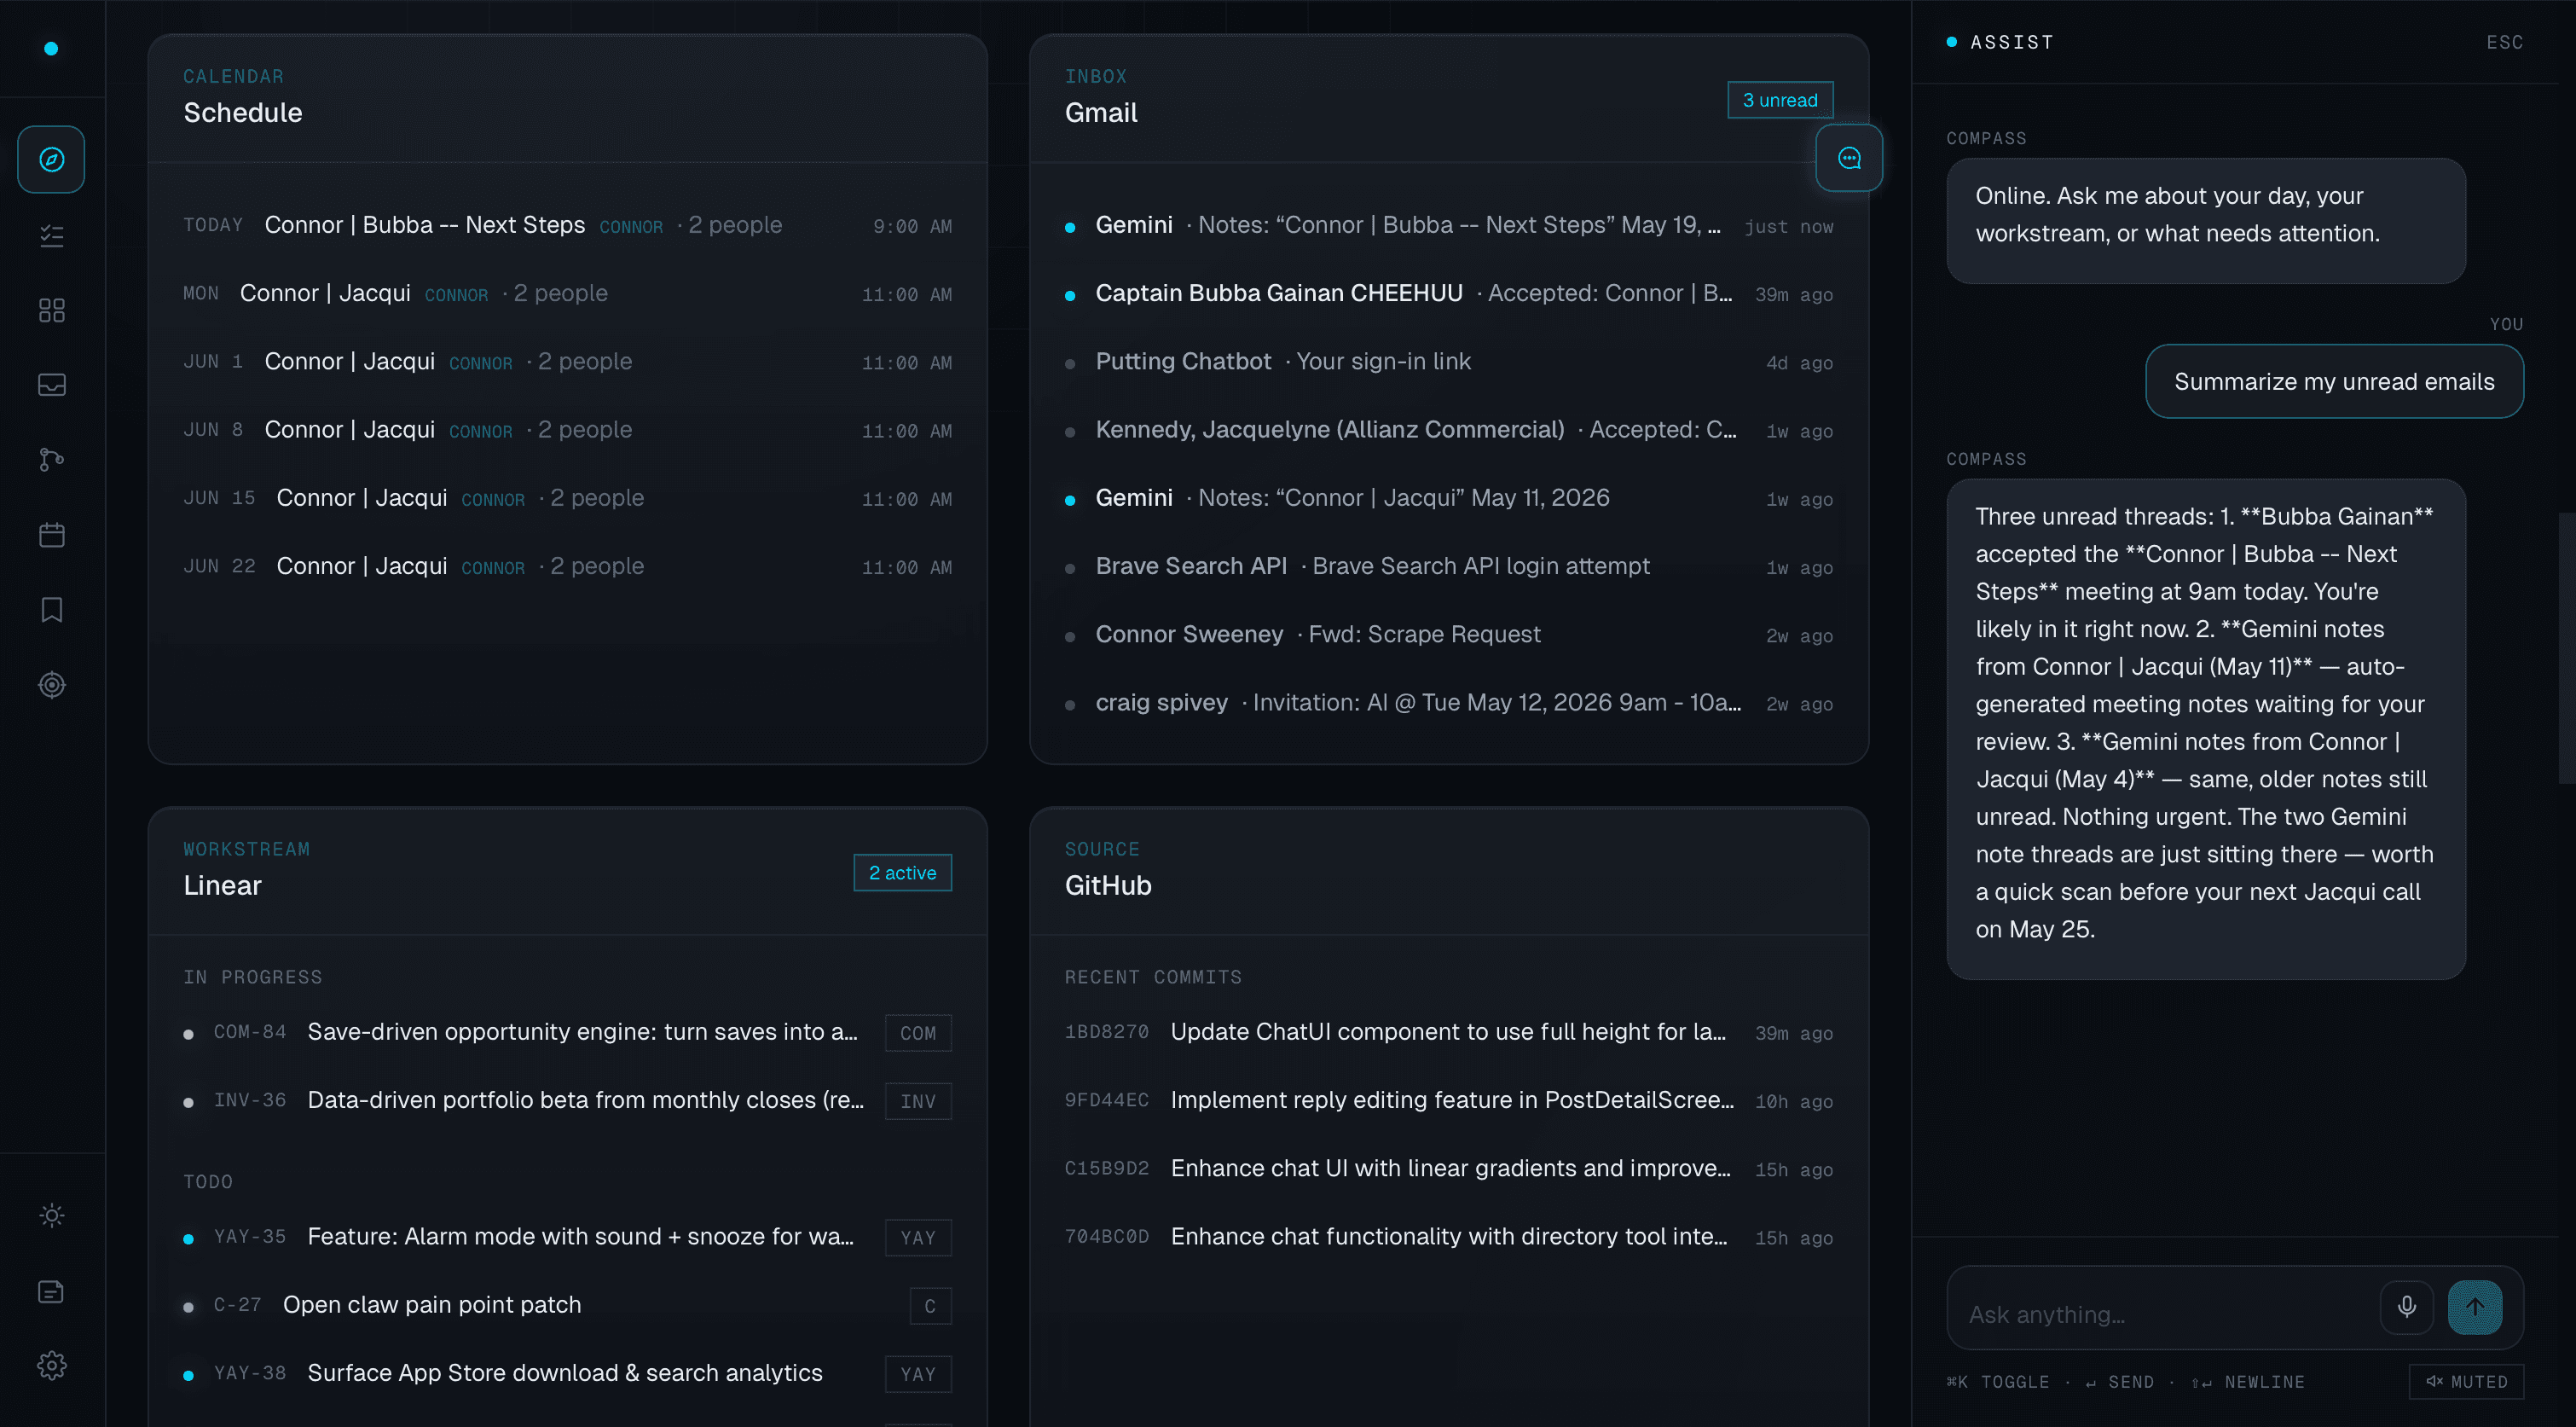Open commit C15B9D2 linear gradients
This screenshot has width=2576, height=1427.
pyautogui.click(x=1449, y=1168)
